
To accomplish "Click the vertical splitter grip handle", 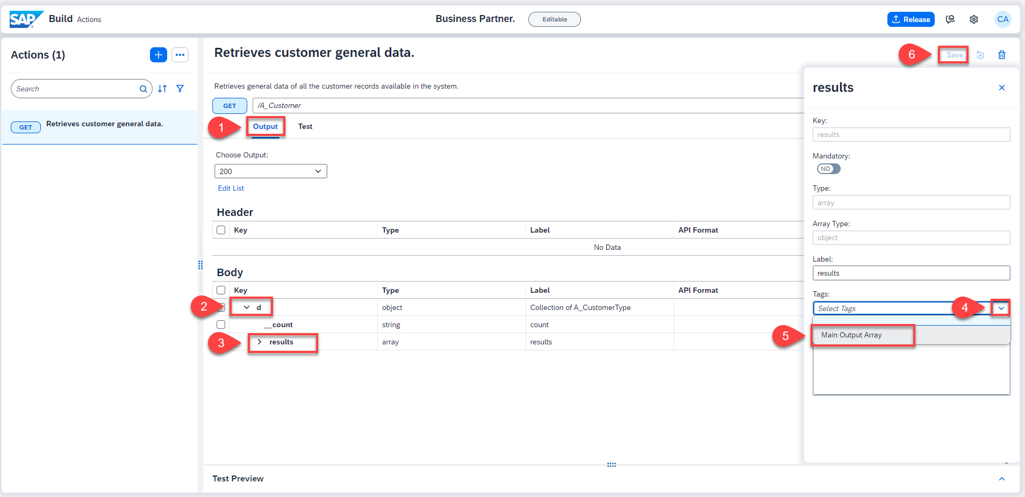I will [x=200, y=265].
